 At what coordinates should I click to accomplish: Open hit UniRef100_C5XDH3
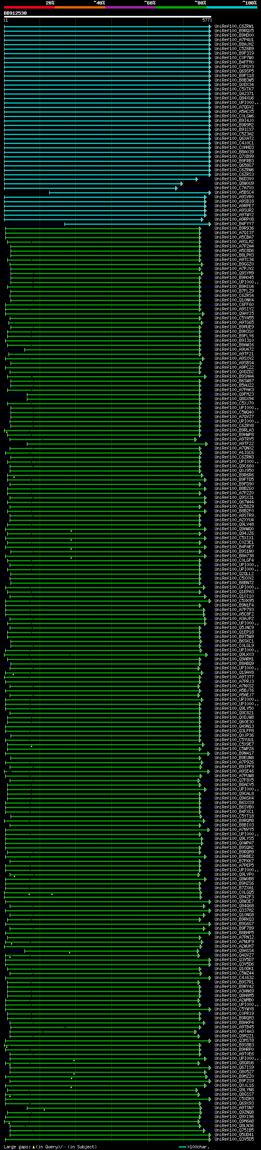[234, 1099]
